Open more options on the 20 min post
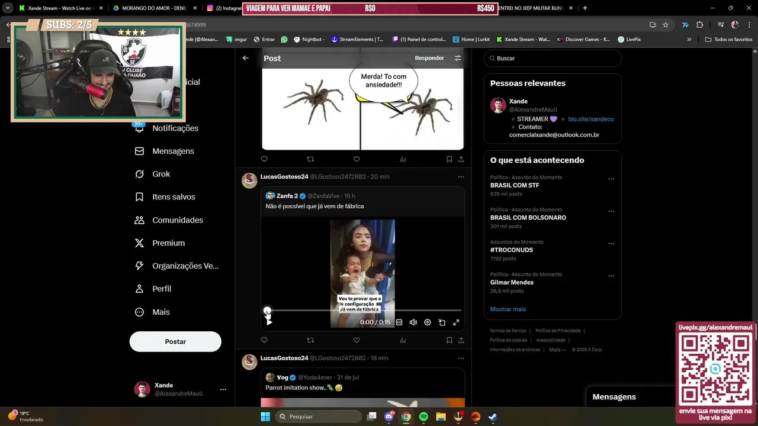 [x=461, y=177]
